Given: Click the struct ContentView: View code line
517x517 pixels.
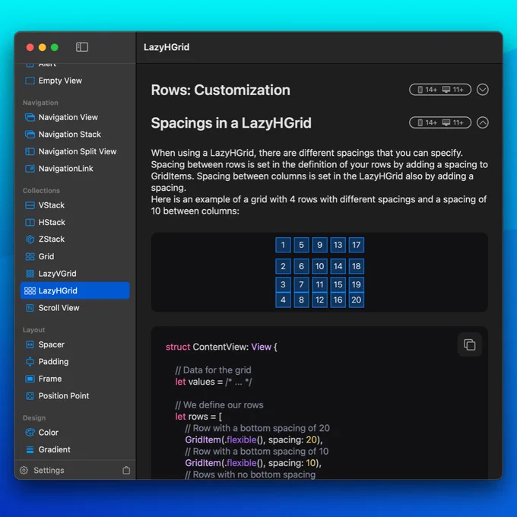Looking at the screenshot, I should (x=221, y=347).
